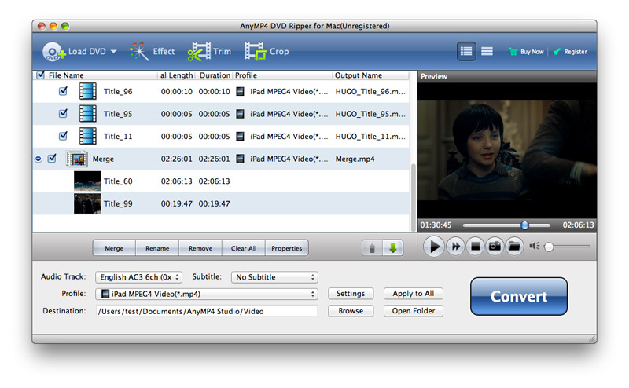Uncheck the Title_96 checkbox
The image size is (629, 388).
[x=64, y=91]
